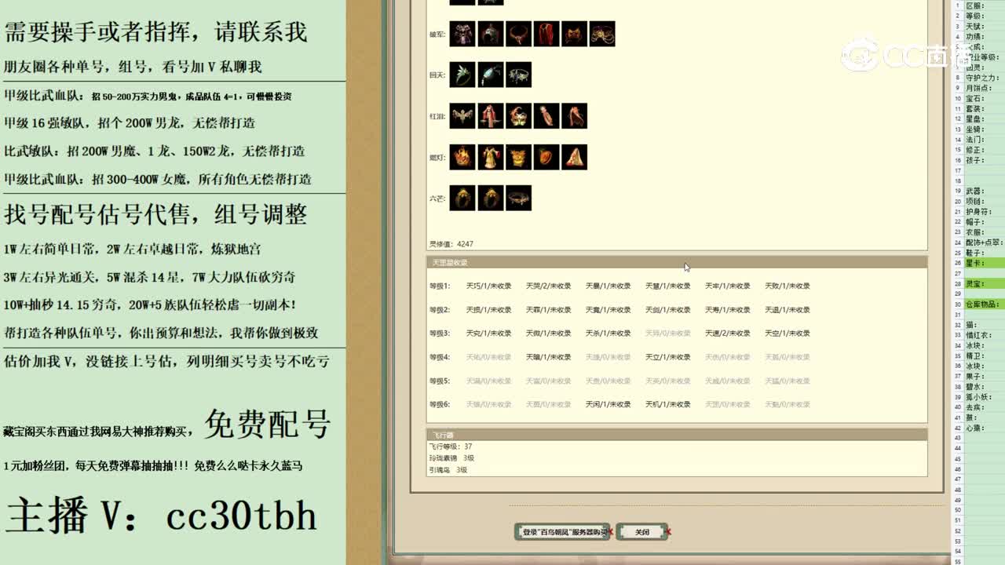Screen dimensions: 1005x565
Task: Open the third icon in the 回天 row
Action: [x=518, y=75]
